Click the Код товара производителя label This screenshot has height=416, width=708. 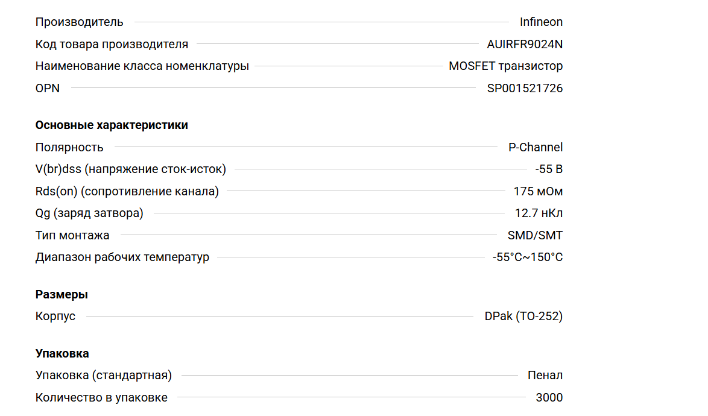(112, 44)
